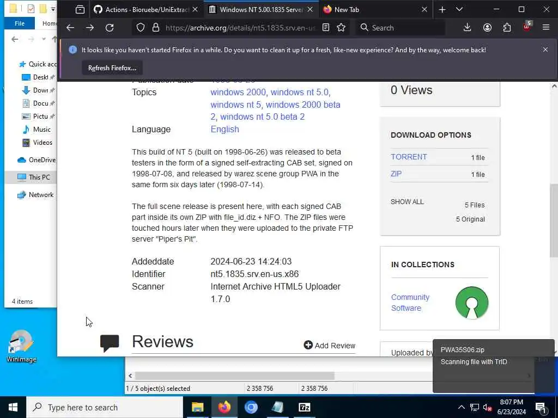558x418 pixels.
Task: Click the WinImage desktop shortcut
Action: tap(21, 346)
